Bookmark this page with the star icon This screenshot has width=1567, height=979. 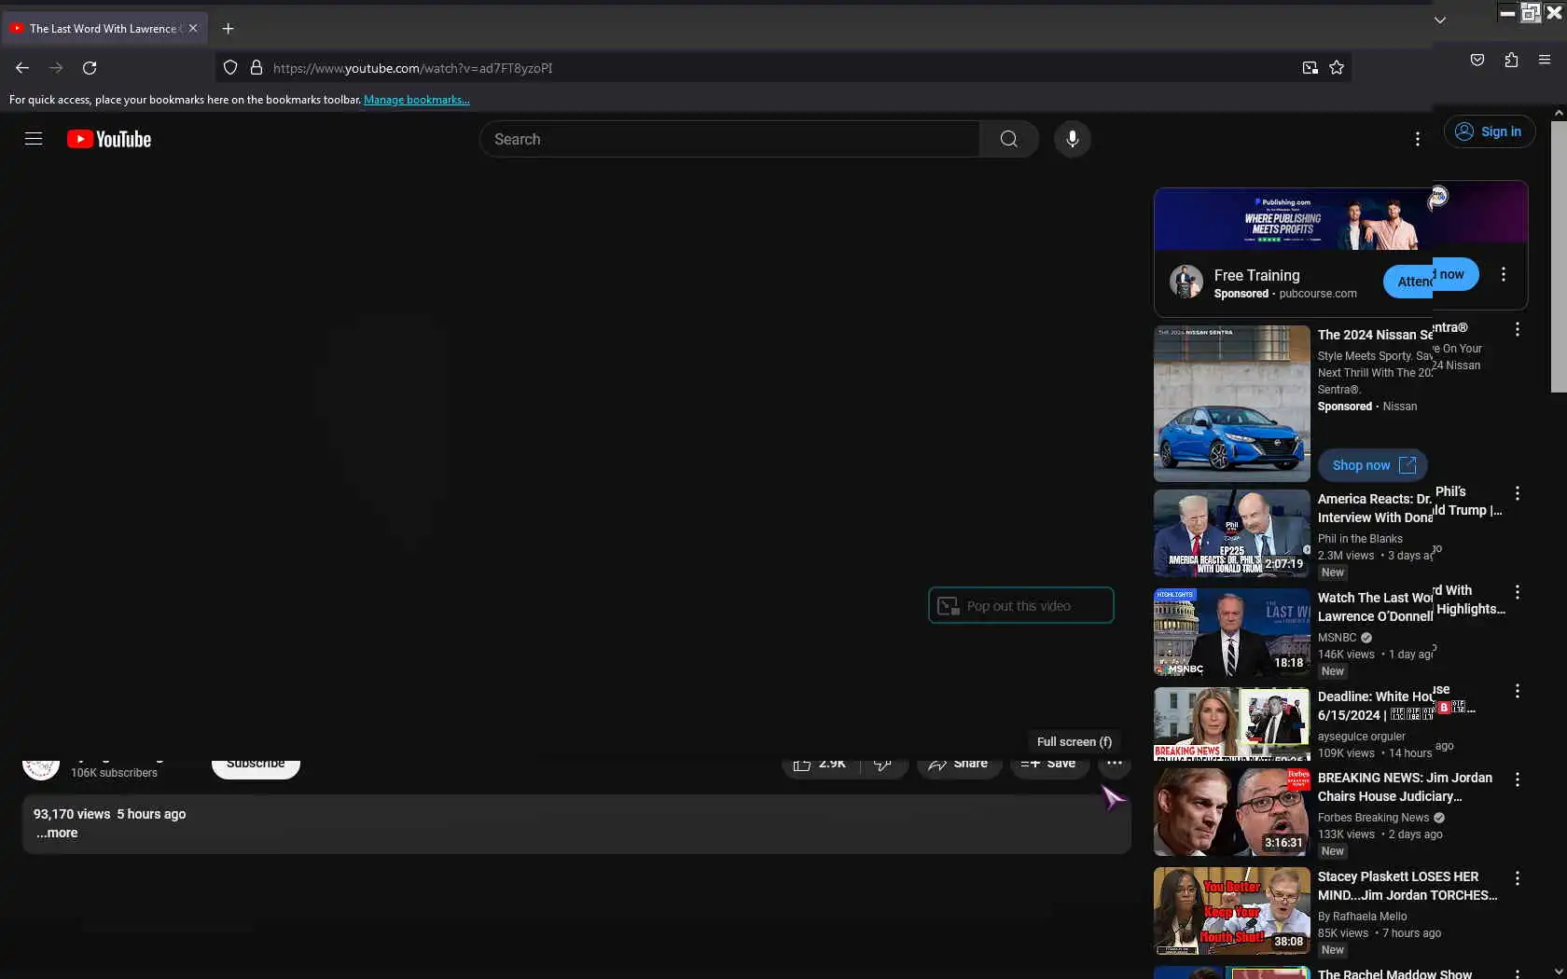point(1337,68)
